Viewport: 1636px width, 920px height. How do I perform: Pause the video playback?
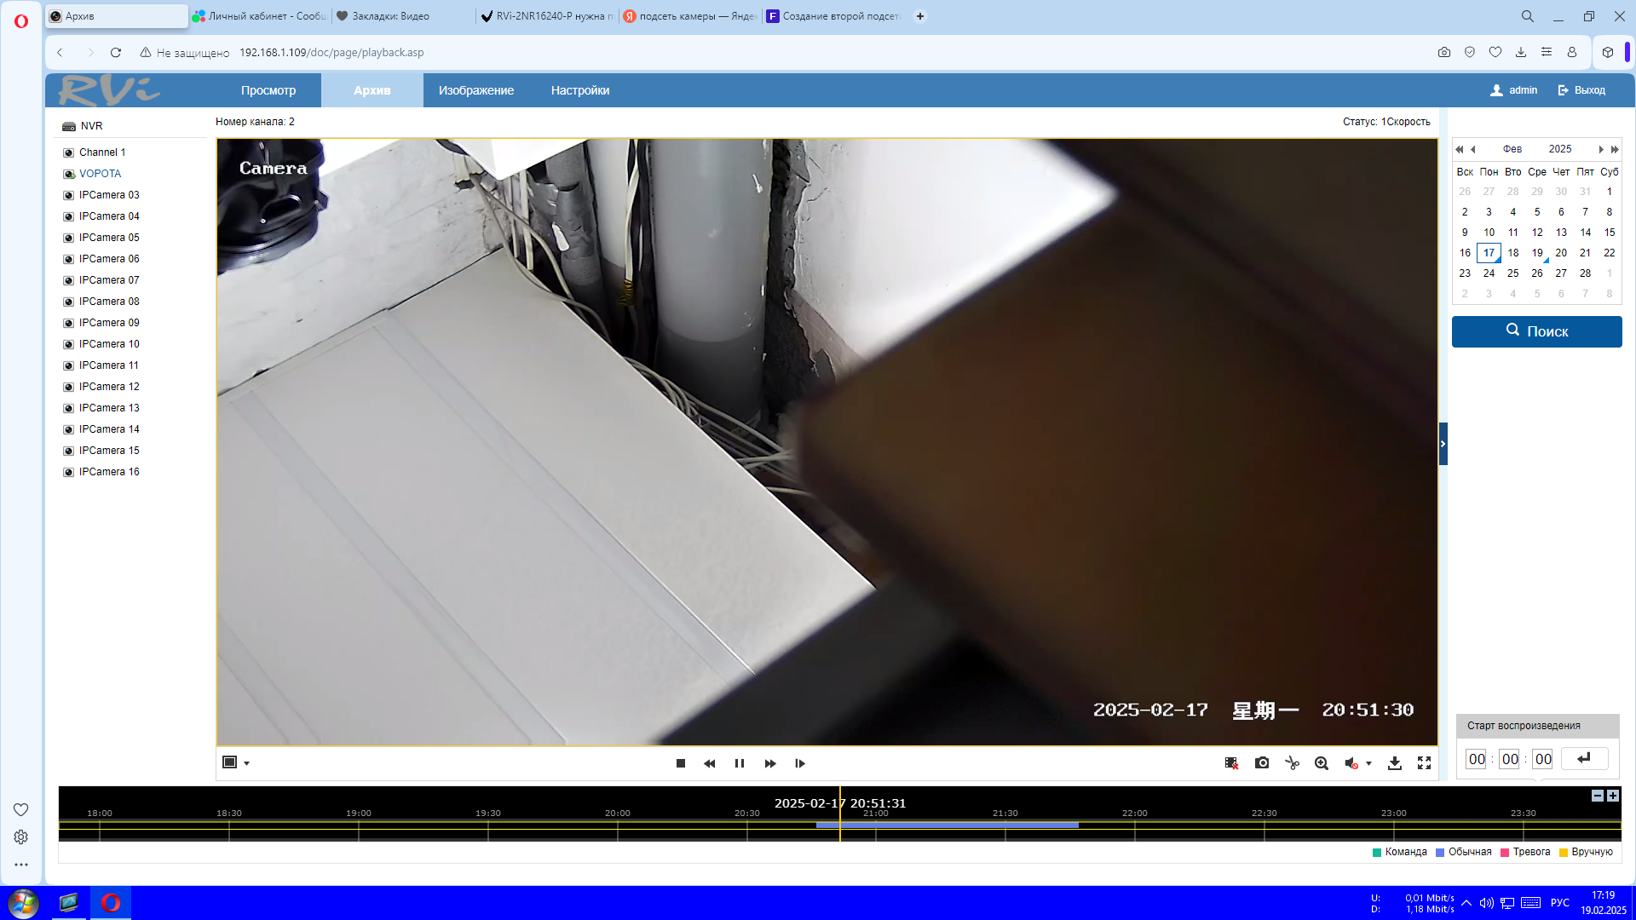739,763
